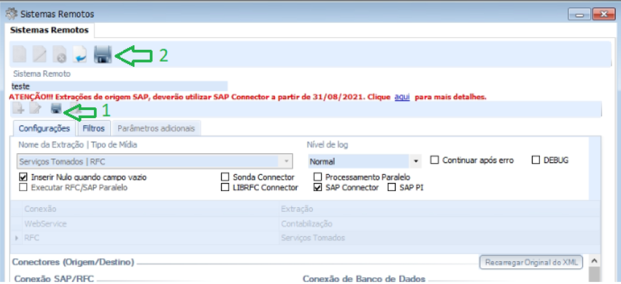Screen dimensions: 621x284
Task: Click the gear icon in the Sistemas Remotos title bar
Action: (11, 14)
